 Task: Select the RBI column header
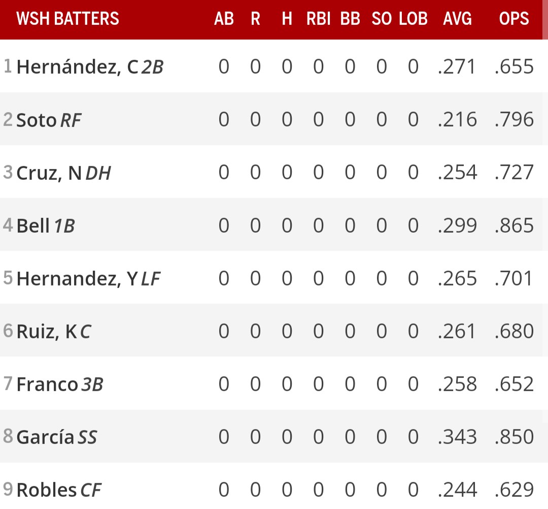pyautogui.click(x=318, y=19)
